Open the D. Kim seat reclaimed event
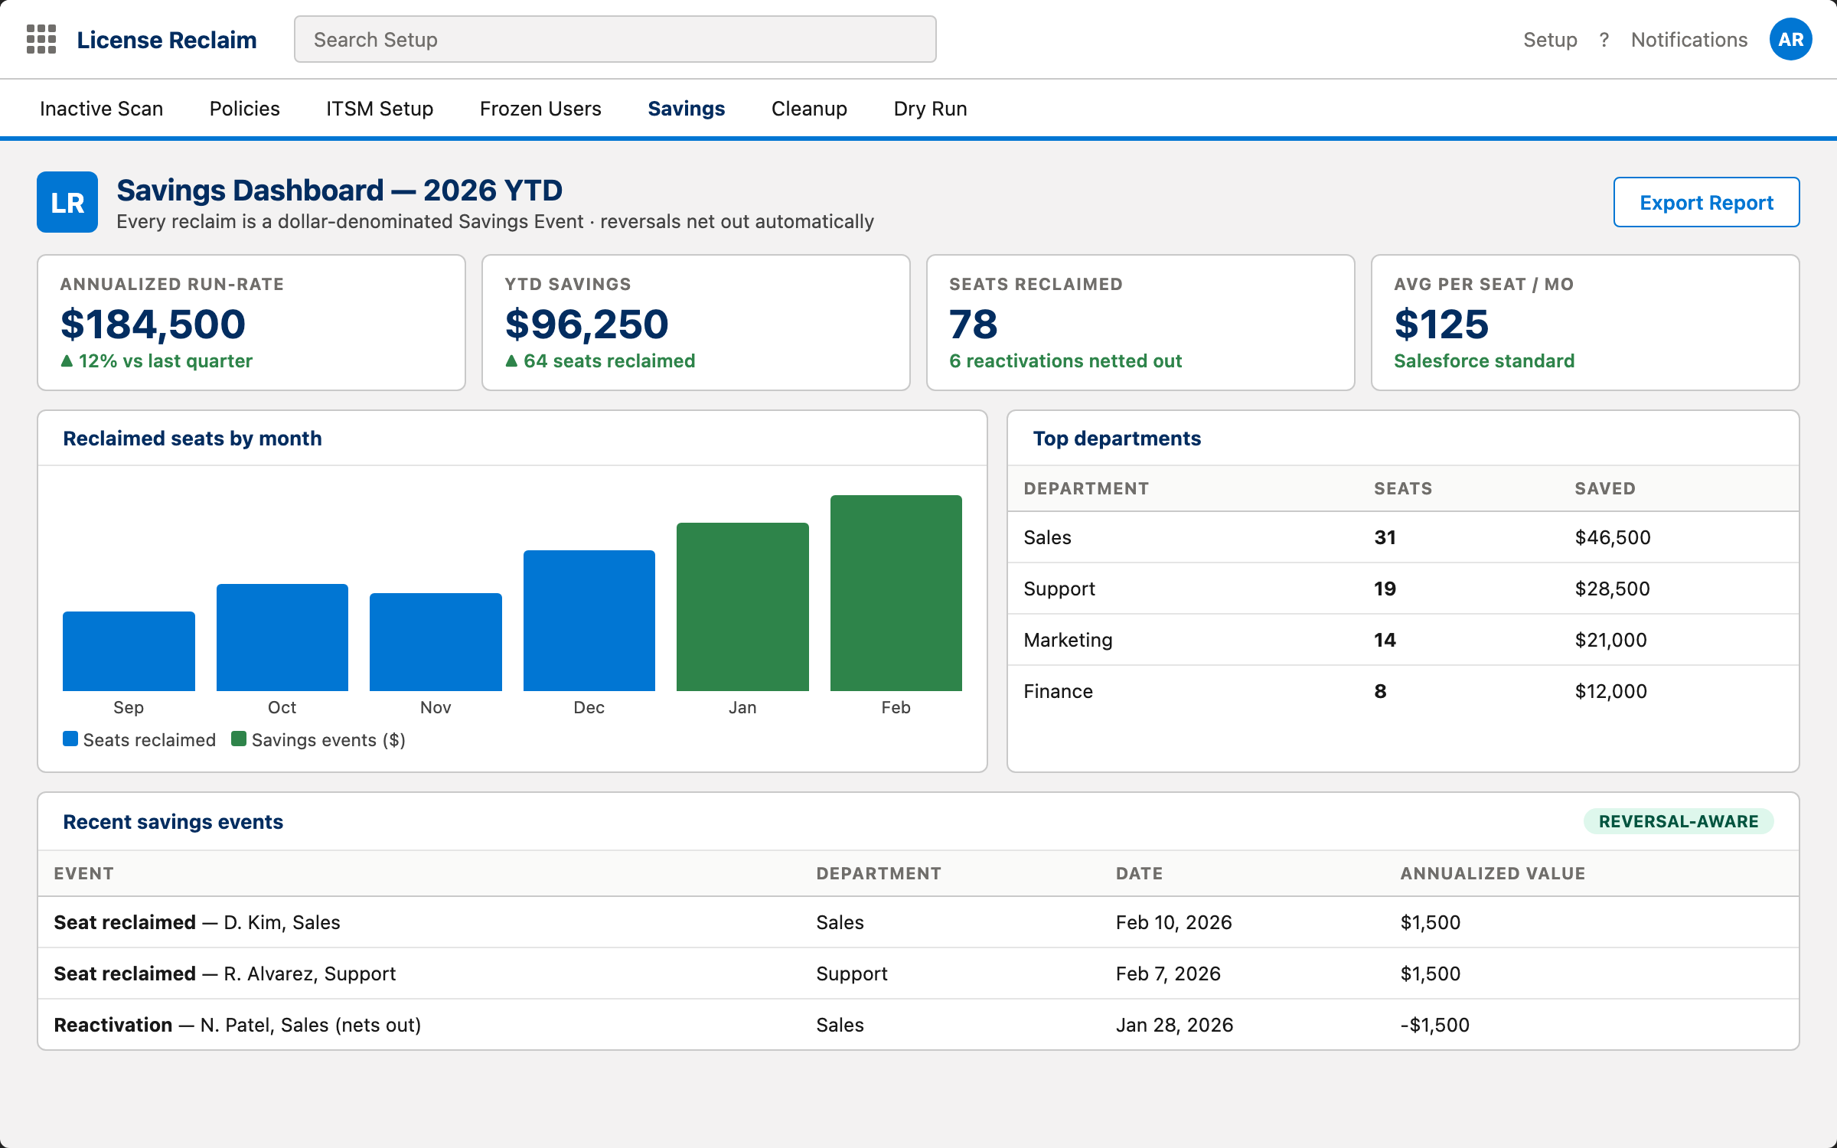Screen dimensions: 1837x1148 point(197,922)
